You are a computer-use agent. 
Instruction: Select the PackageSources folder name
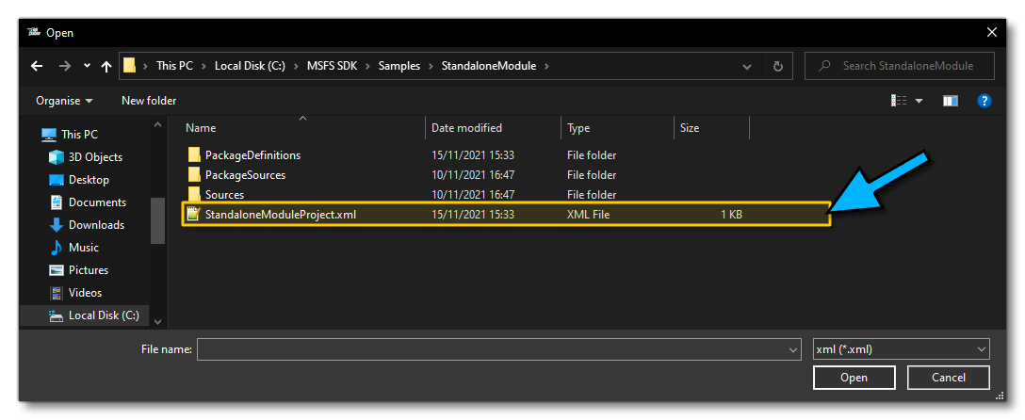pos(245,175)
